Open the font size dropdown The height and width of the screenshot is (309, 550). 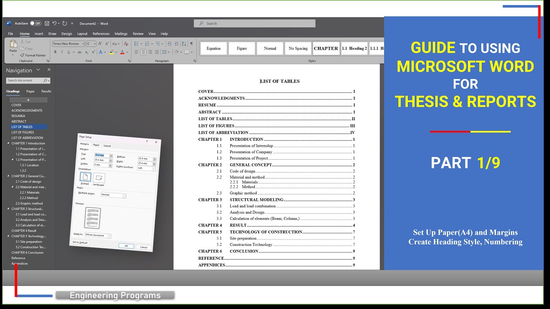(x=95, y=44)
